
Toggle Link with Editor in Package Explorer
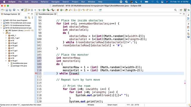tap(29, 18)
